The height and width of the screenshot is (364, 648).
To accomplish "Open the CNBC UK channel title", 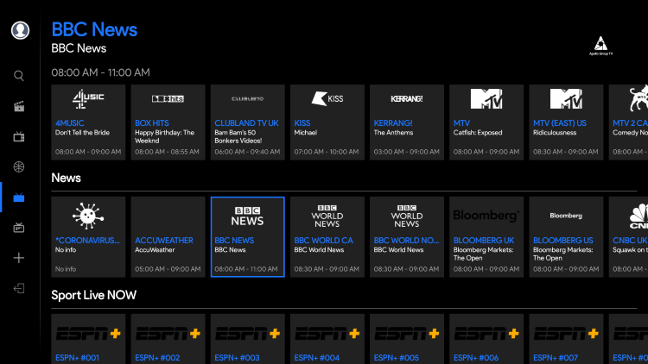I will 630,240.
